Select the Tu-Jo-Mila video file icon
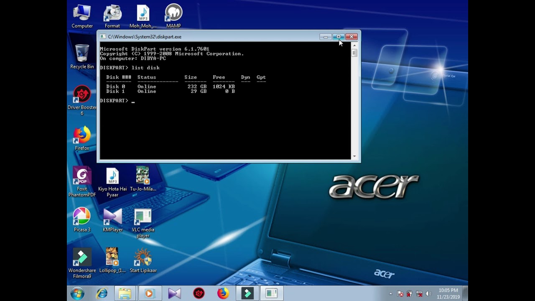This screenshot has height=301, width=535. click(x=143, y=179)
